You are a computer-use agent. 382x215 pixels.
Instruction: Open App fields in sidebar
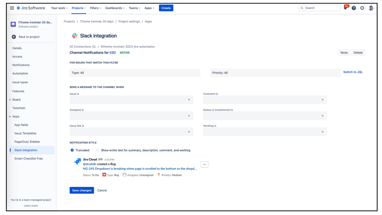[x=21, y=125]
